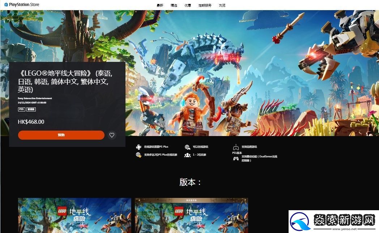Open the first LEGO edition thumbnail
379x233 pixels.
point(74,215)
